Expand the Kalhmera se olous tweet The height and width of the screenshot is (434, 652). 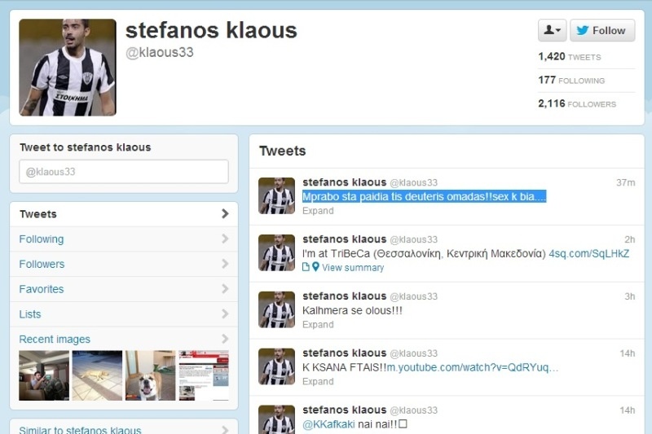point(318,324)
